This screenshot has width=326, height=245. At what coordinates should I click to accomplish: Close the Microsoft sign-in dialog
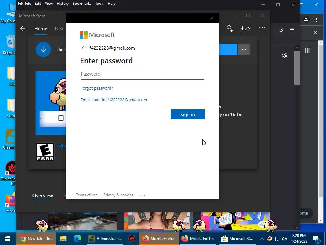[212, 18]
